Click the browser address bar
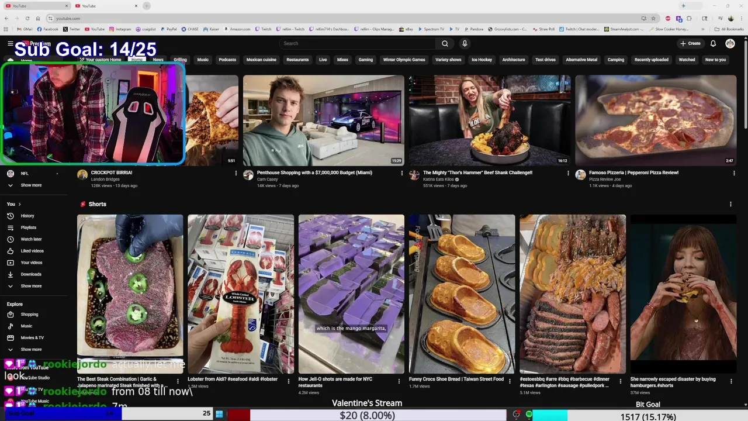 coord(345,18)
